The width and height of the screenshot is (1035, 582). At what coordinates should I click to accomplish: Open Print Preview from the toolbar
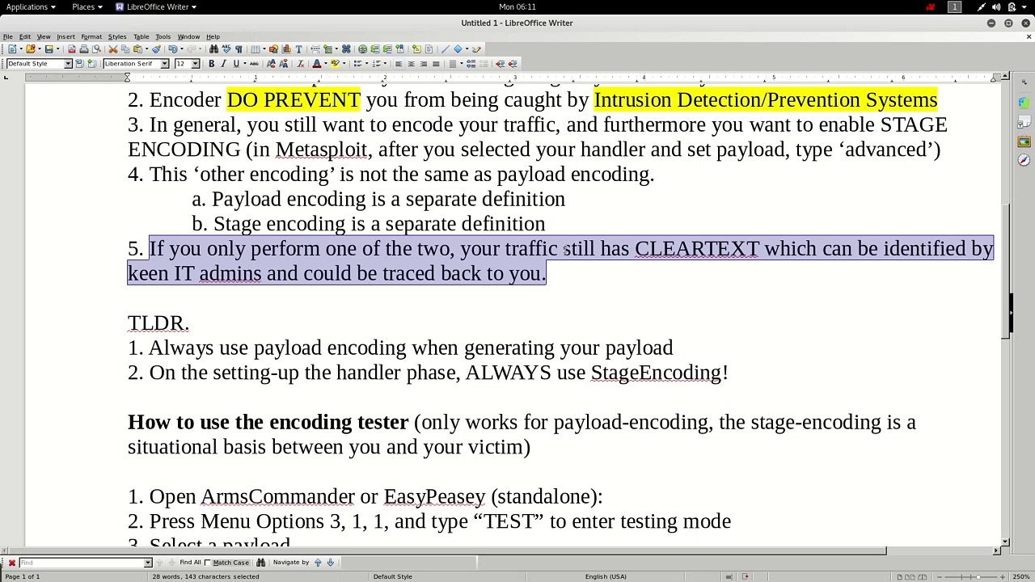[x=95, y=49]
